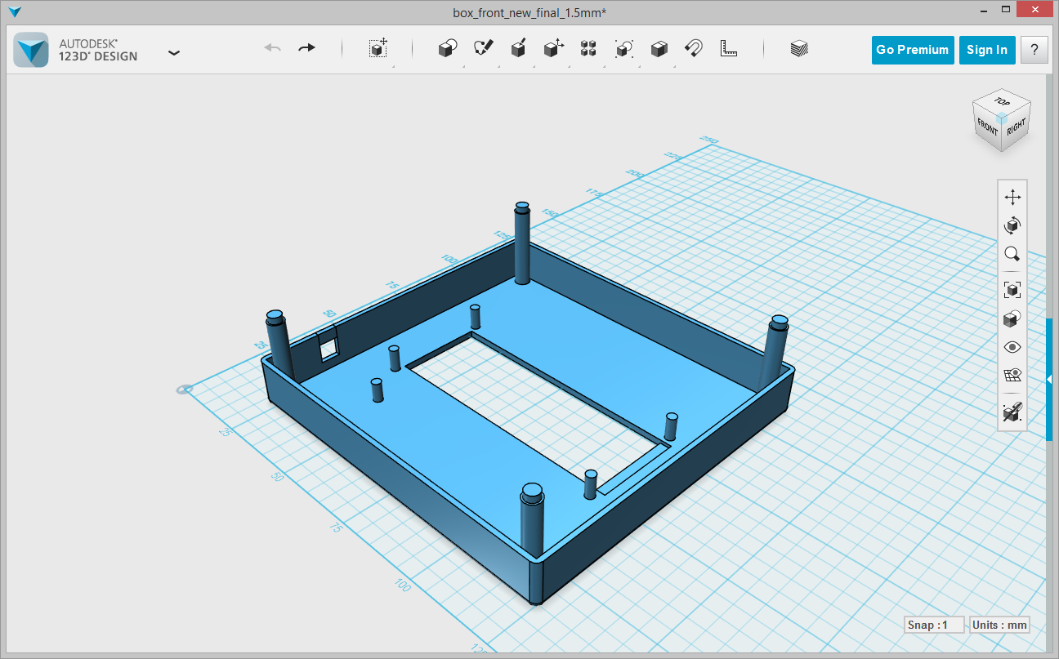Click the TOP face of the view cube
1059x659 pixels.
[x=1002, y=101]
